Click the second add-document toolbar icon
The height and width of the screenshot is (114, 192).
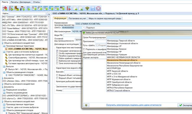tap(40, 8)
